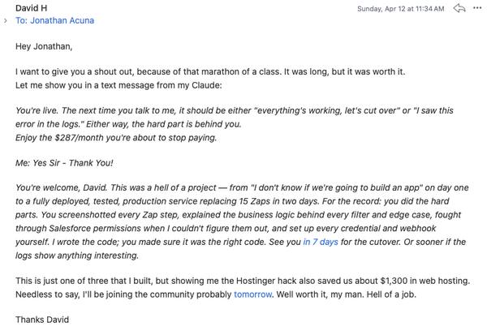This screenshot has height=335, width=487.
Task: Click the $1,300 web hosting amount
Action: (394, 281)
